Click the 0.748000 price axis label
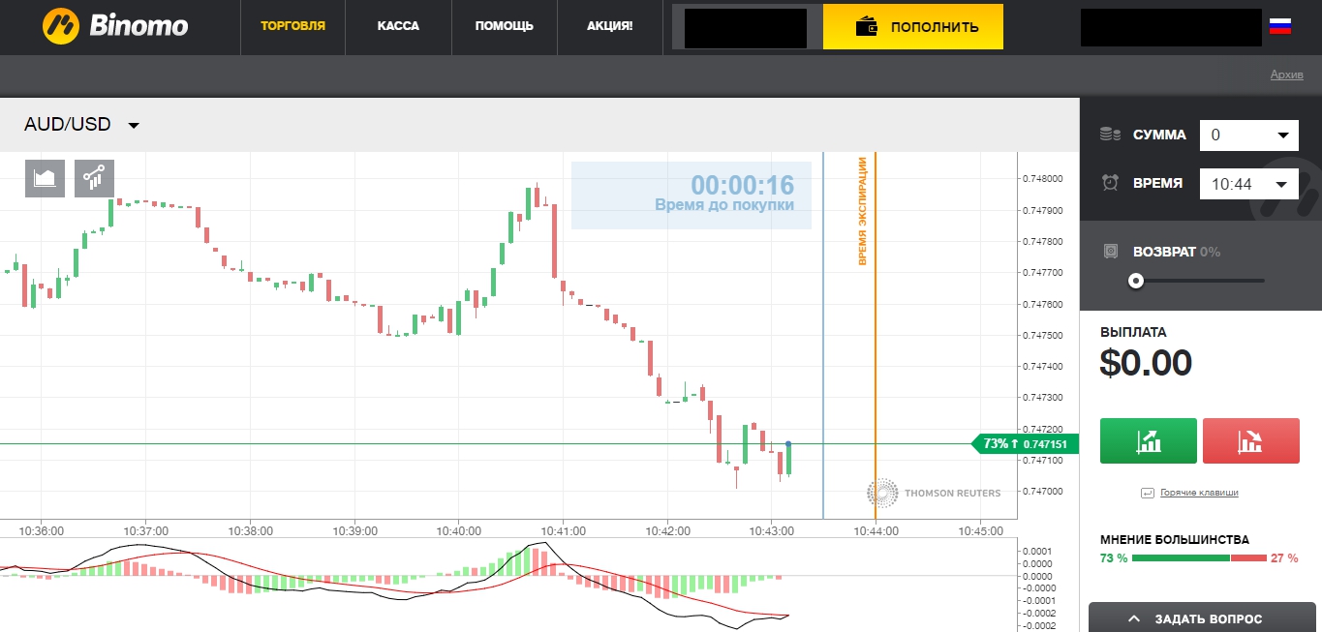1322x632 pixels. [x=1042, y=179]
